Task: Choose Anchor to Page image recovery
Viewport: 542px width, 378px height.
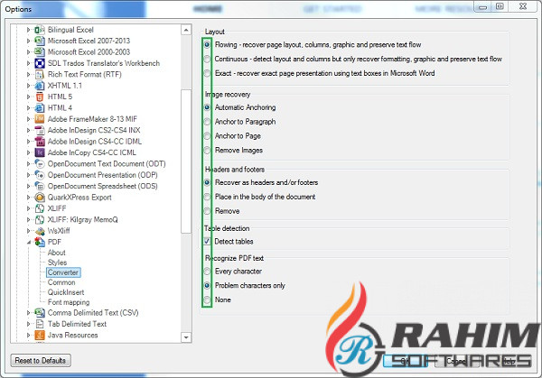Action: 207,136
